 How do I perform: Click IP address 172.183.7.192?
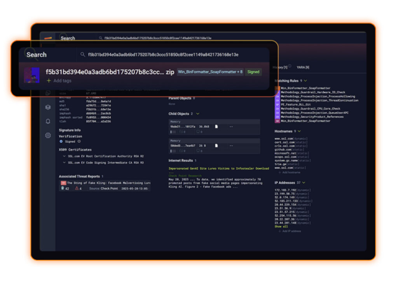tap(285, 190)
